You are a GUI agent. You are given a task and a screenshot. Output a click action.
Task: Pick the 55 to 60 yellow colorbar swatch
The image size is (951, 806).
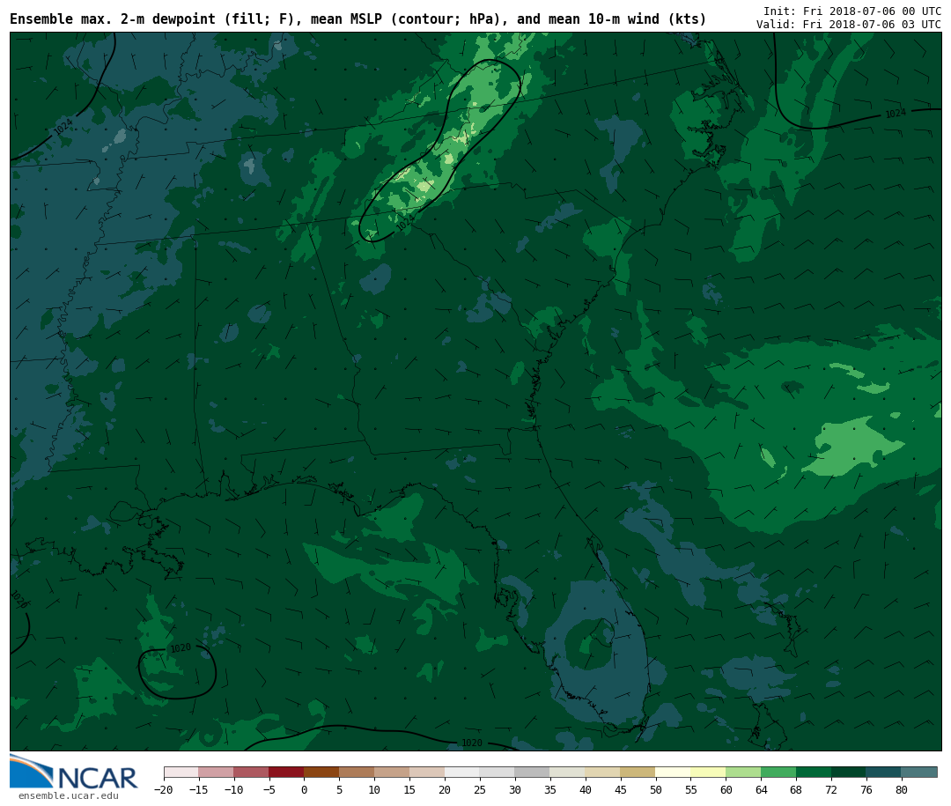[708, 772]
